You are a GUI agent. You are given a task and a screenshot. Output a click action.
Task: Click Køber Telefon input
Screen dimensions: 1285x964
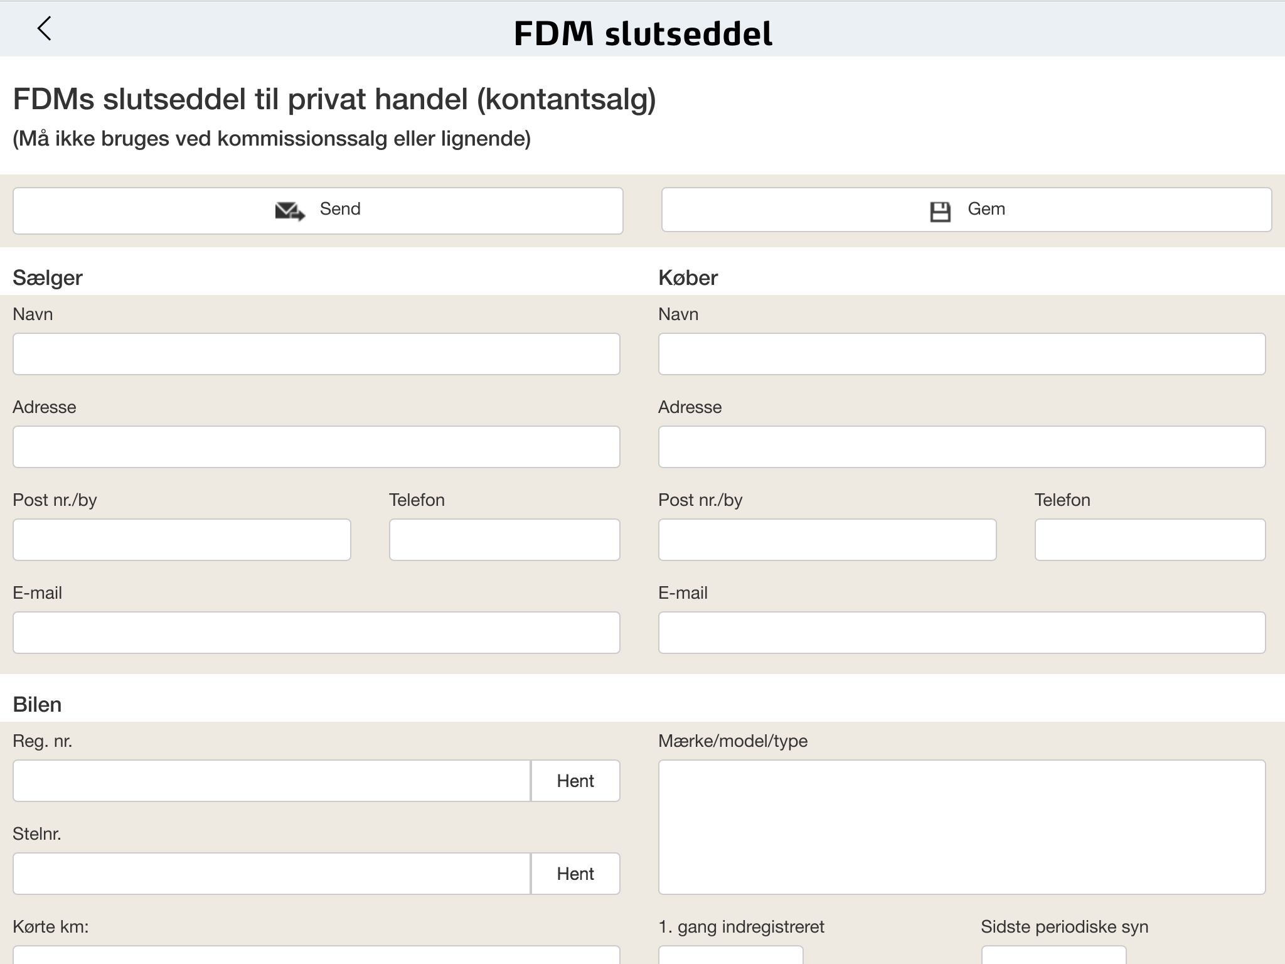coord(1150,540)
